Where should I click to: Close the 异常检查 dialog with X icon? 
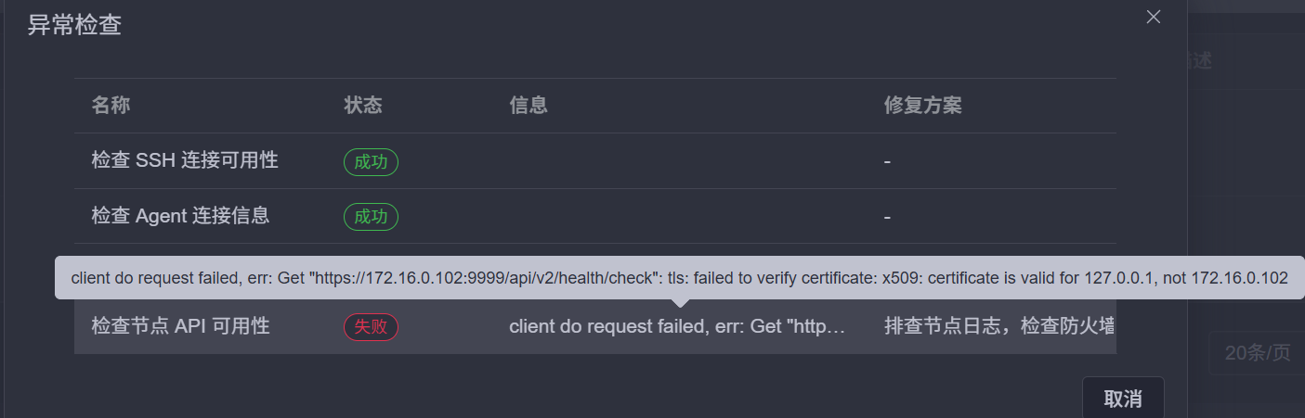tap(1154, 17)
